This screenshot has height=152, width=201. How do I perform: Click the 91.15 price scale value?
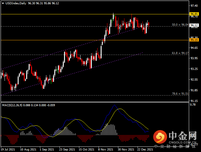point(194,101)
